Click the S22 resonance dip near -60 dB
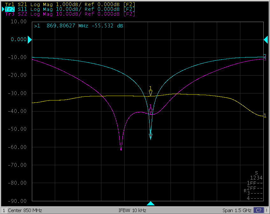The width and height of the screenshot is (270, 214). (x=121, y=149)
